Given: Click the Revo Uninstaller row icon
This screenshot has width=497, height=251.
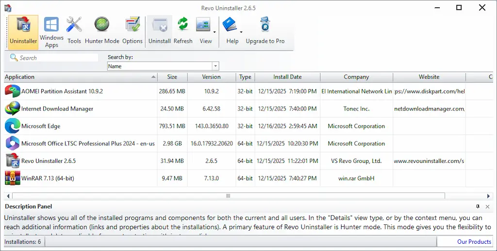Looking at the screenshot, I should click(x=13, y=161).
